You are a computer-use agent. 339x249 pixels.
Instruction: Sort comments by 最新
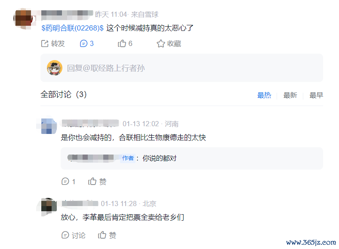coord(290,95)
